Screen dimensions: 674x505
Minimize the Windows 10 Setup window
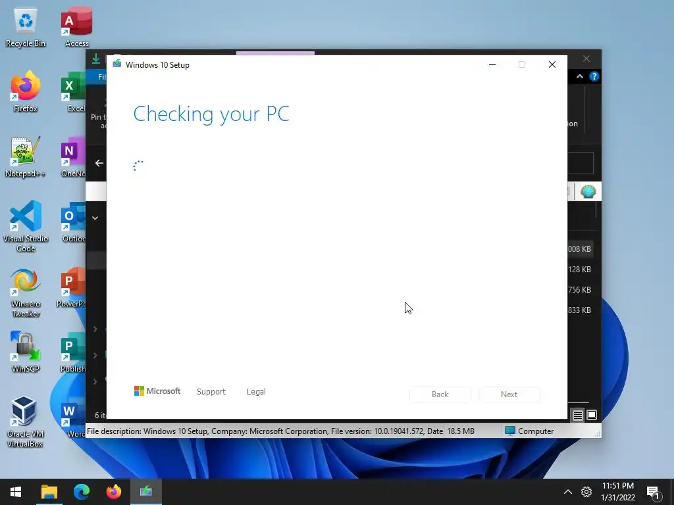coord(492,64)
